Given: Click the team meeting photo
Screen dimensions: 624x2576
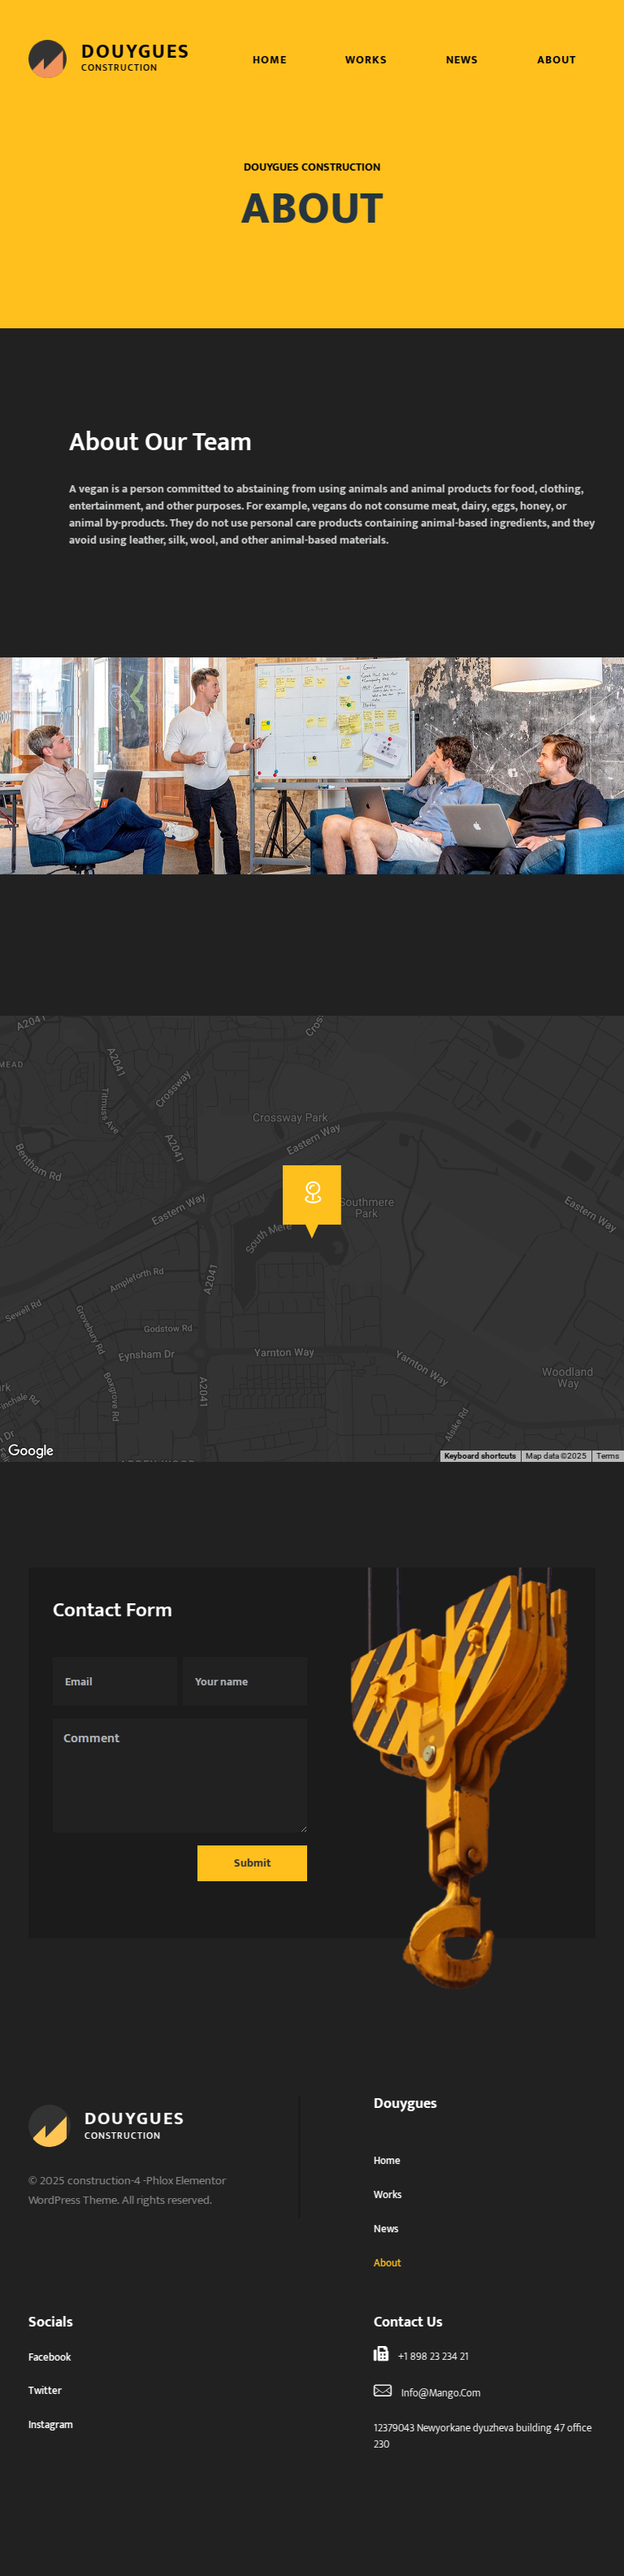Looking at the screenshot, I should pyautogui.click(x=312, y=765).
